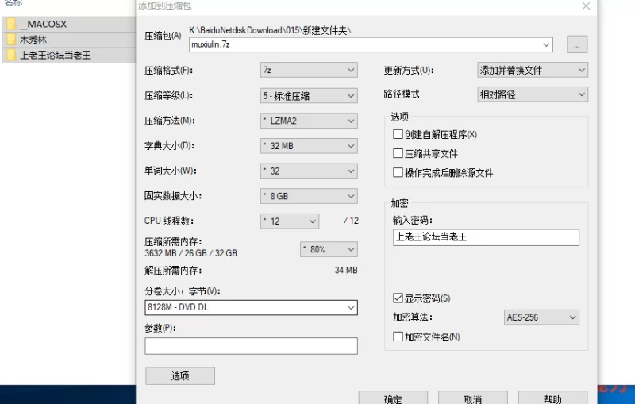Open 更新方式 dropdown 添加并替换文件
The width and height of the screenshot is (635, 404).
pyautogui.click(x=533, y=70)
